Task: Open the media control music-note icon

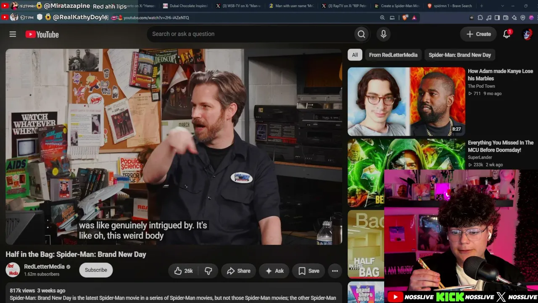Action: pyautogui.click(x=489, y=18)
